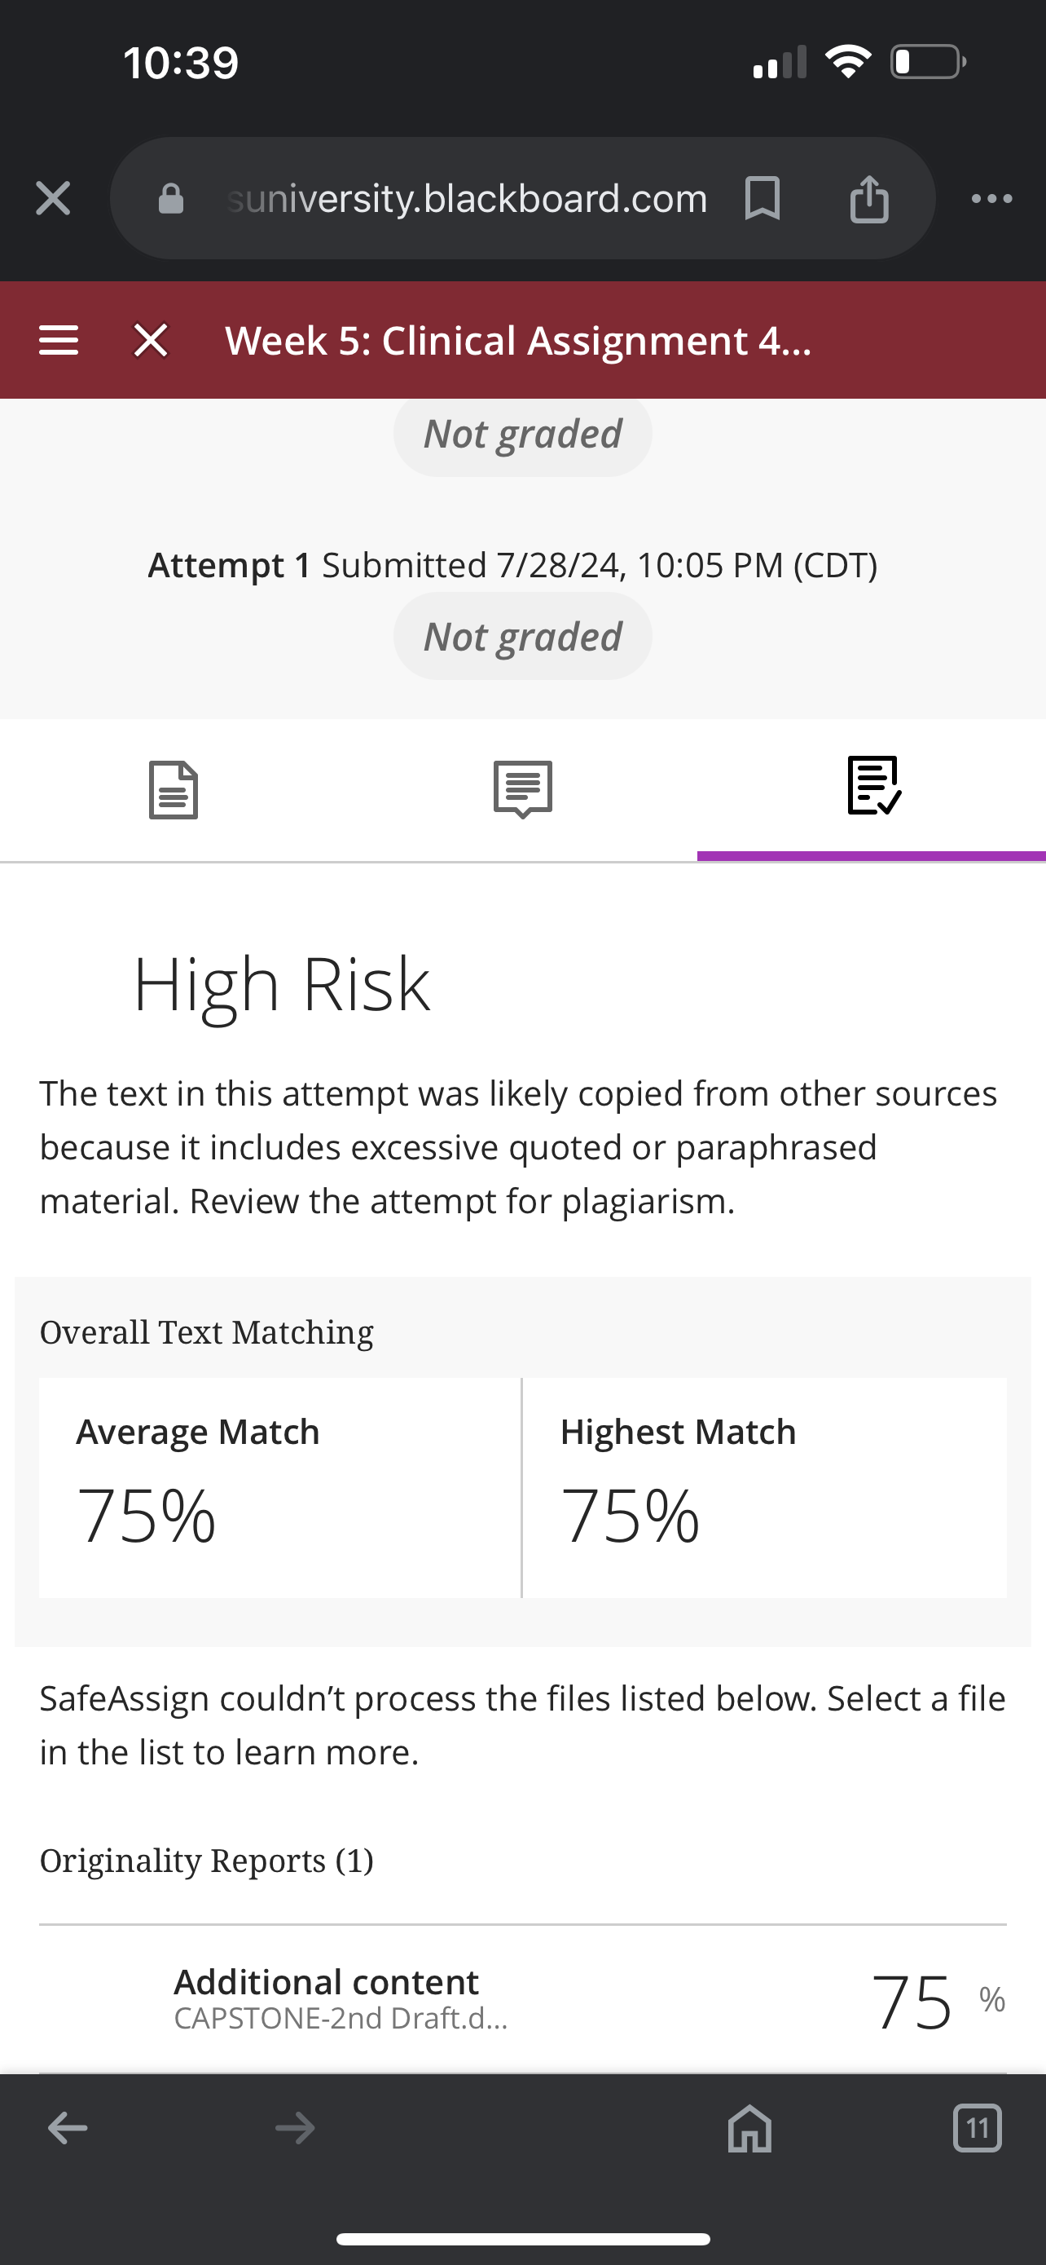Screen dimensions: 1046x2265
Task: Tap the blackboard.com address bar
Action: click(466, 199)
